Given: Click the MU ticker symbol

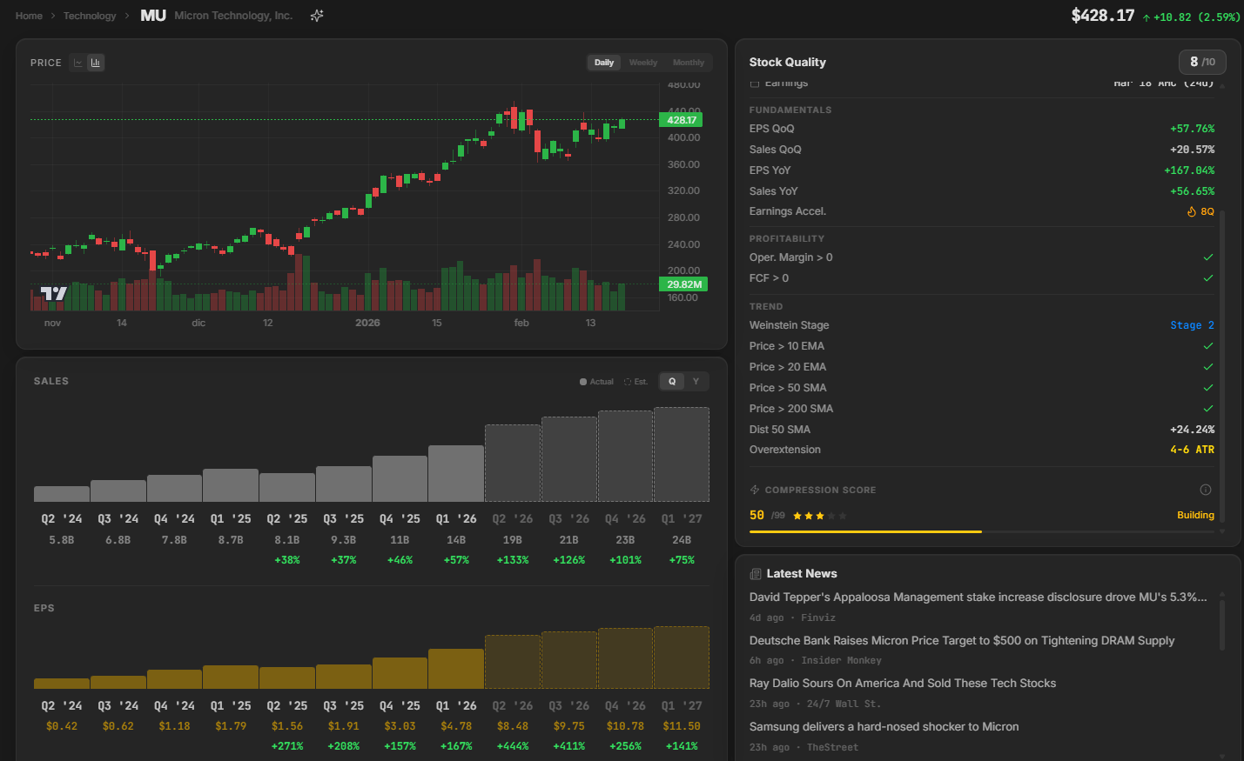Looking at the screenshot, I should (x=153, y=16).
